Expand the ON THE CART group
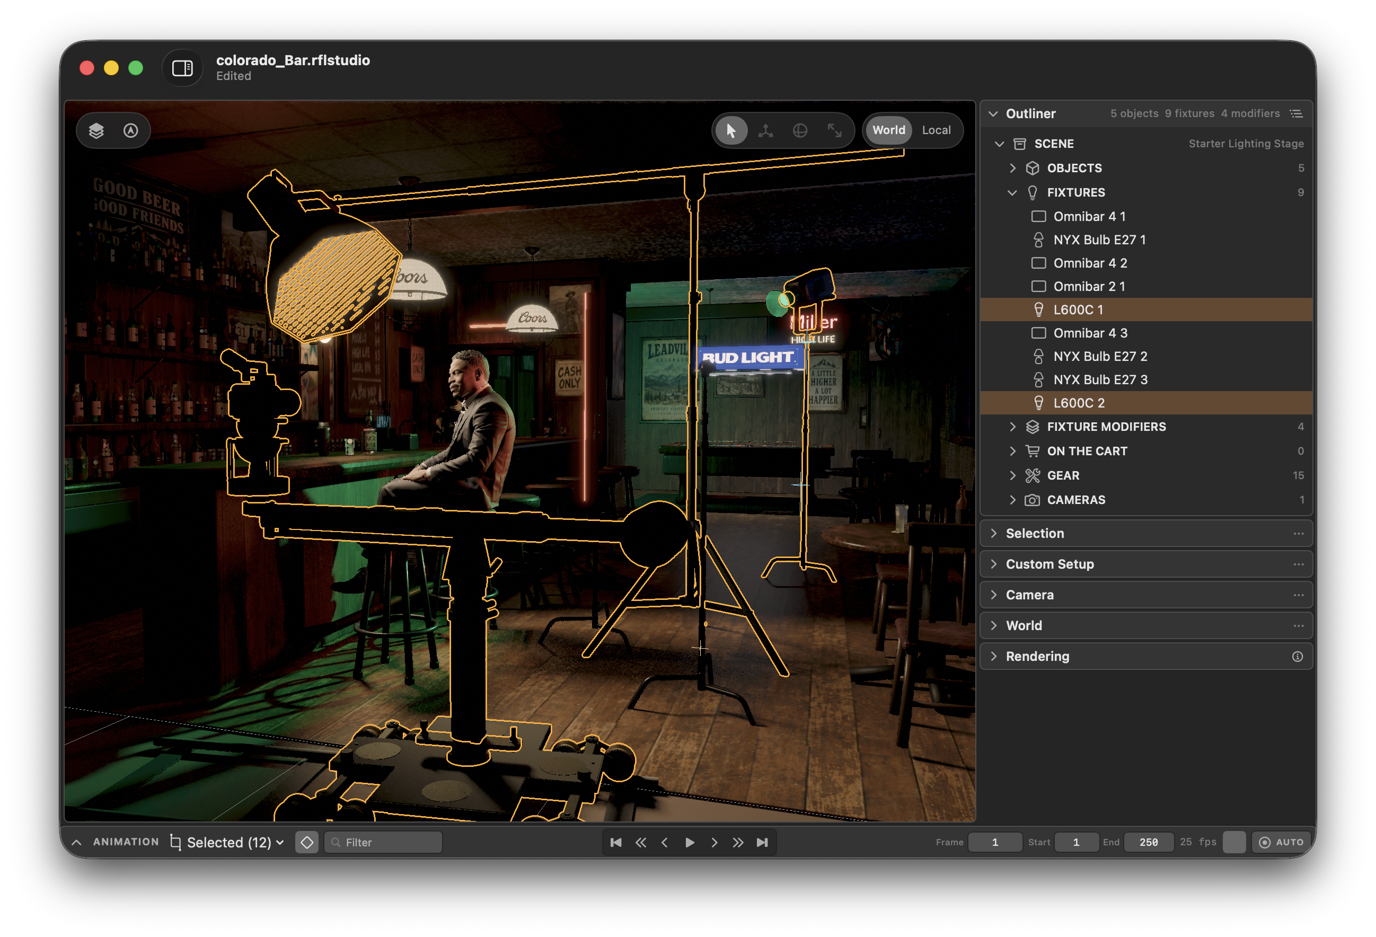Screen dimensions: 1376x937 click(1012, 451)
